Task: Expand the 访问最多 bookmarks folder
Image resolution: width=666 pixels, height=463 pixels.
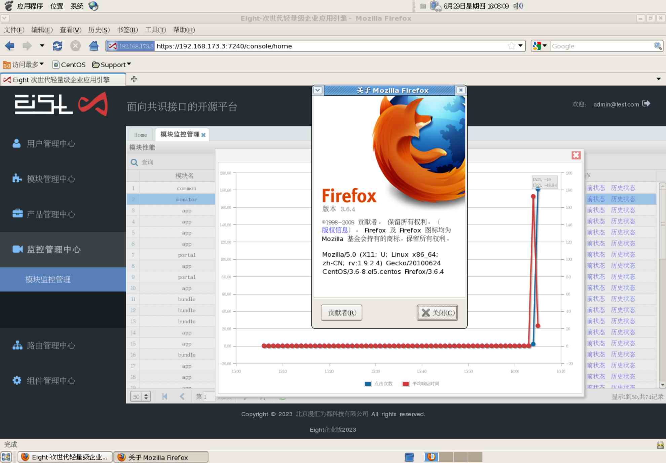Action: (24, 65)
